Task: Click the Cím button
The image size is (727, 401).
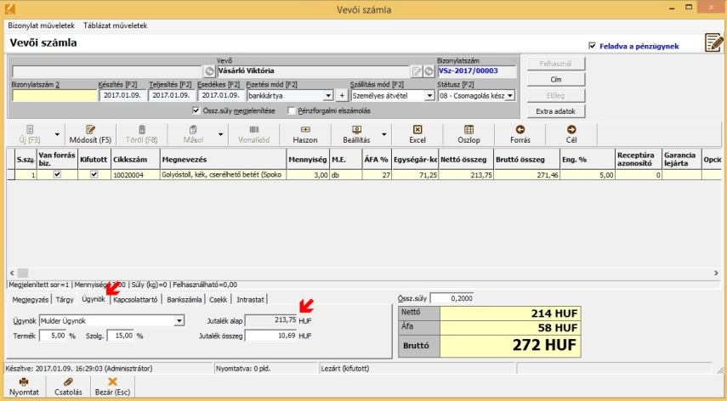Action: (x=554, y=79)
